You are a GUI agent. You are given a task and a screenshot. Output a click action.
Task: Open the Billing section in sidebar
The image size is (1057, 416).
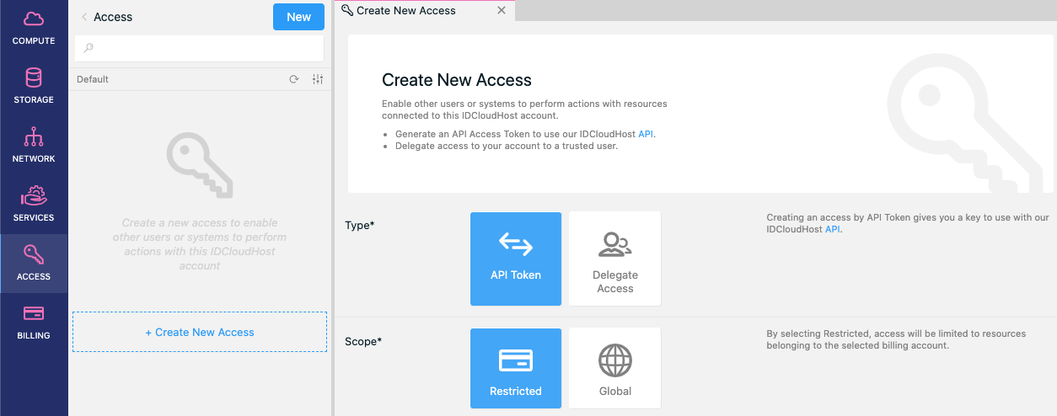click(x=34, y=323)
